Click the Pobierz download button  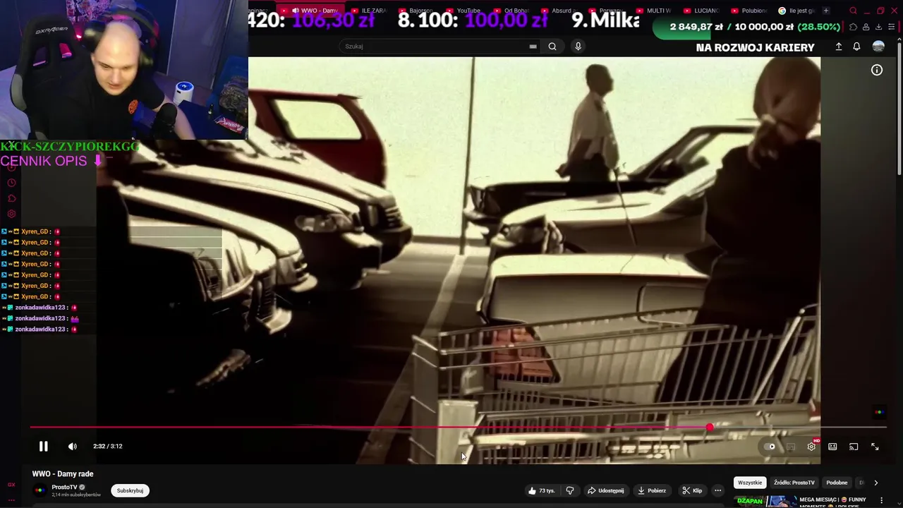point(651,490)
